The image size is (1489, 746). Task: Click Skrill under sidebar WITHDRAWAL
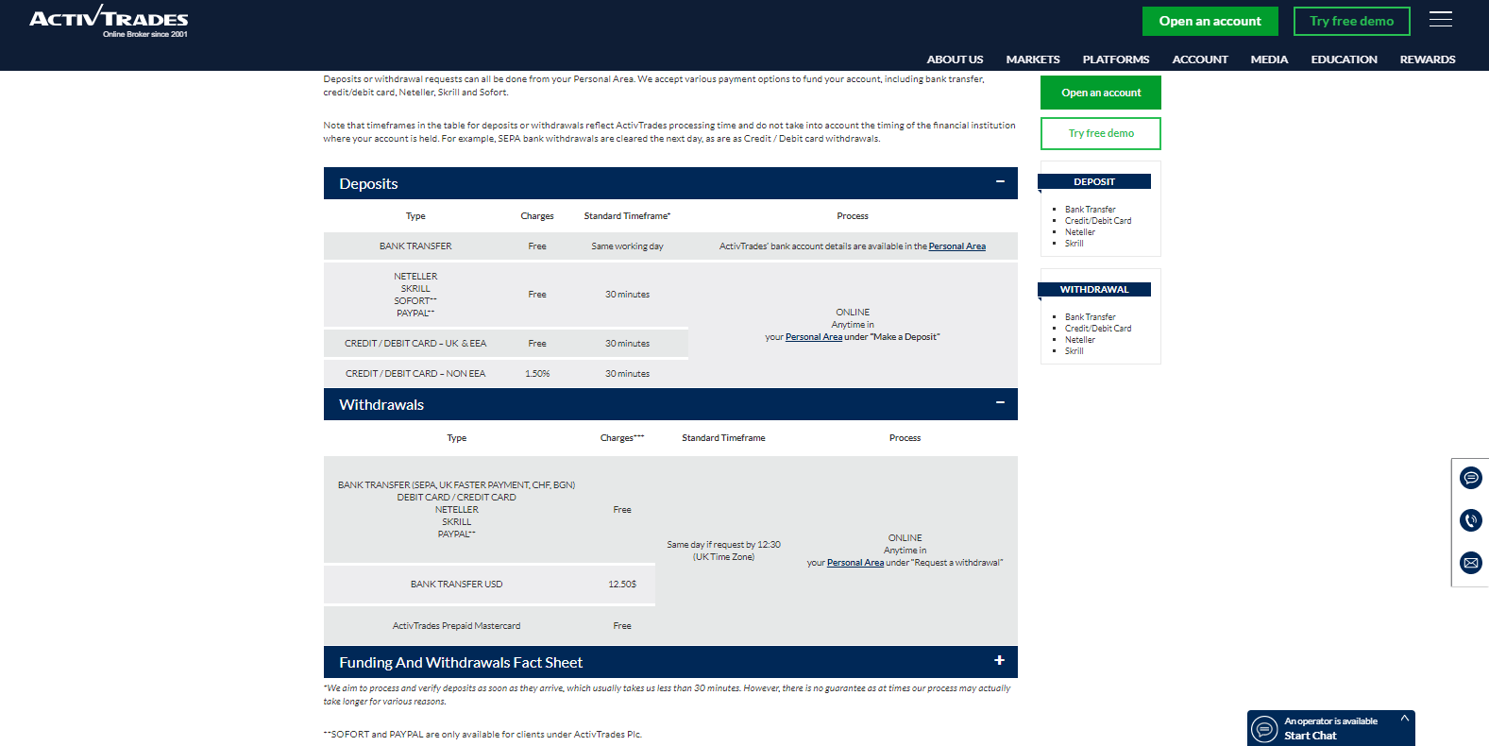point(1074,351)
